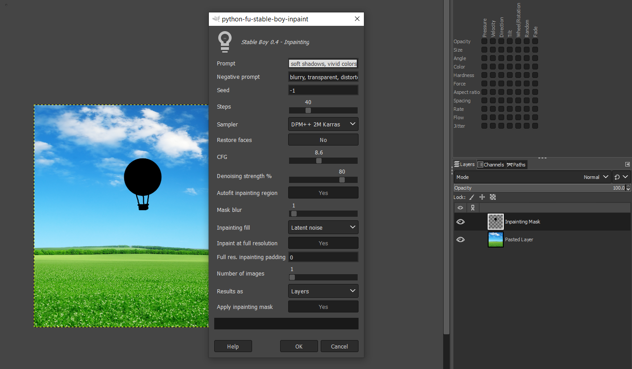The height and width of the screenshot is (369, 632).
Task: Open the Results as dropdown
Action: 323,291
